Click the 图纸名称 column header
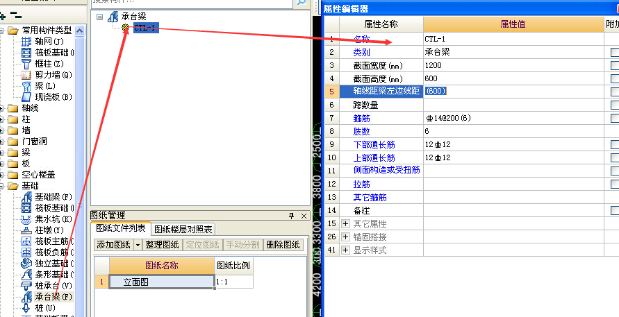This screenshot has width=619, height=317. (x=162, y=266)
